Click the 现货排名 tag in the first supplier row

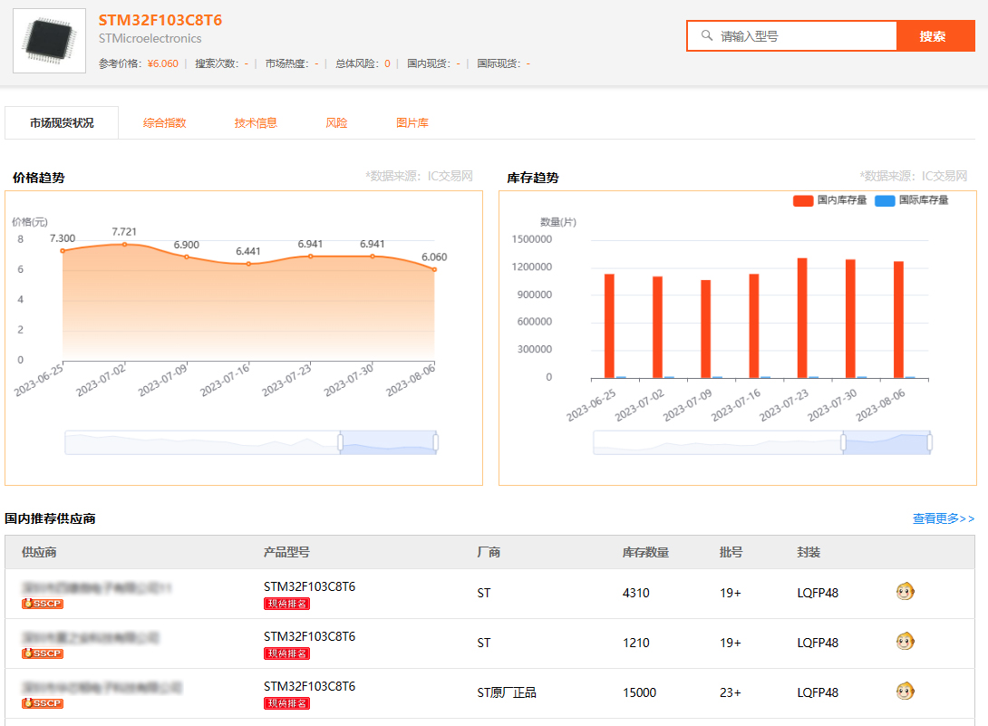tap(286, 604)
